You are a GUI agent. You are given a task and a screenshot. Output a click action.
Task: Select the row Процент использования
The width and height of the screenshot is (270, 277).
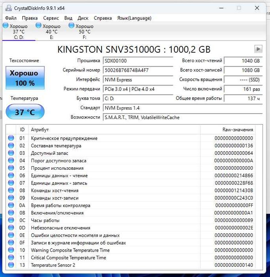point(130,168)
